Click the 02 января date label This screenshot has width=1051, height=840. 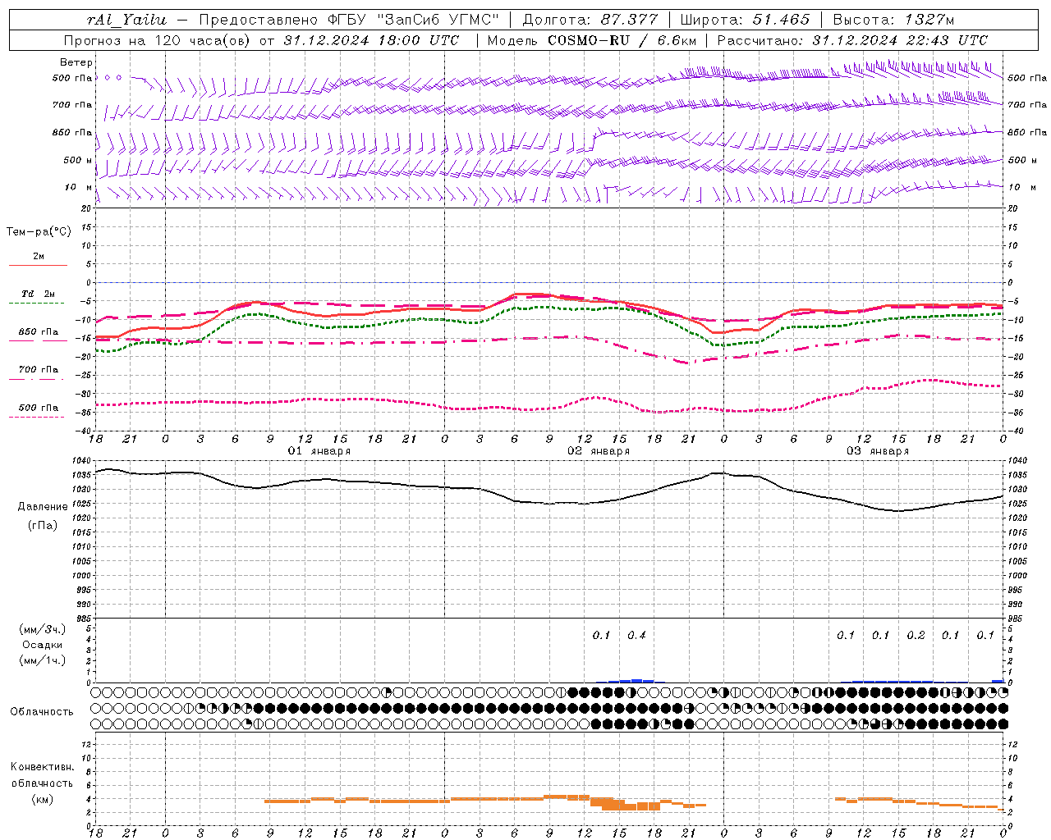click(x=599, y=451)
